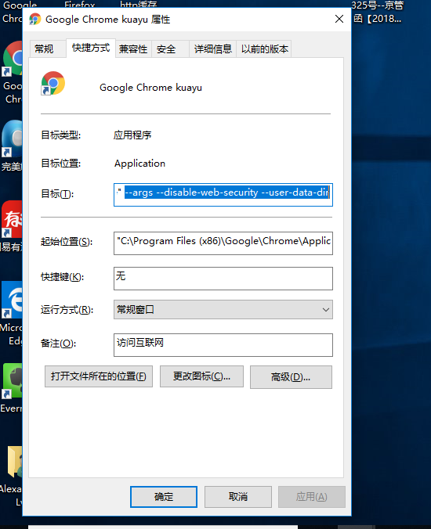The width and height of the screenshot is (431, 529).
Task: Click 打开文件所在的位置(F) button
Action: tap(99, 376)
